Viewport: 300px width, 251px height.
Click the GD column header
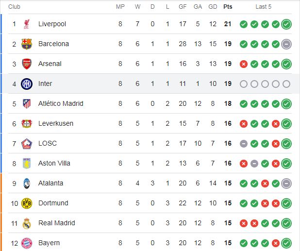[x=213, y=7]
